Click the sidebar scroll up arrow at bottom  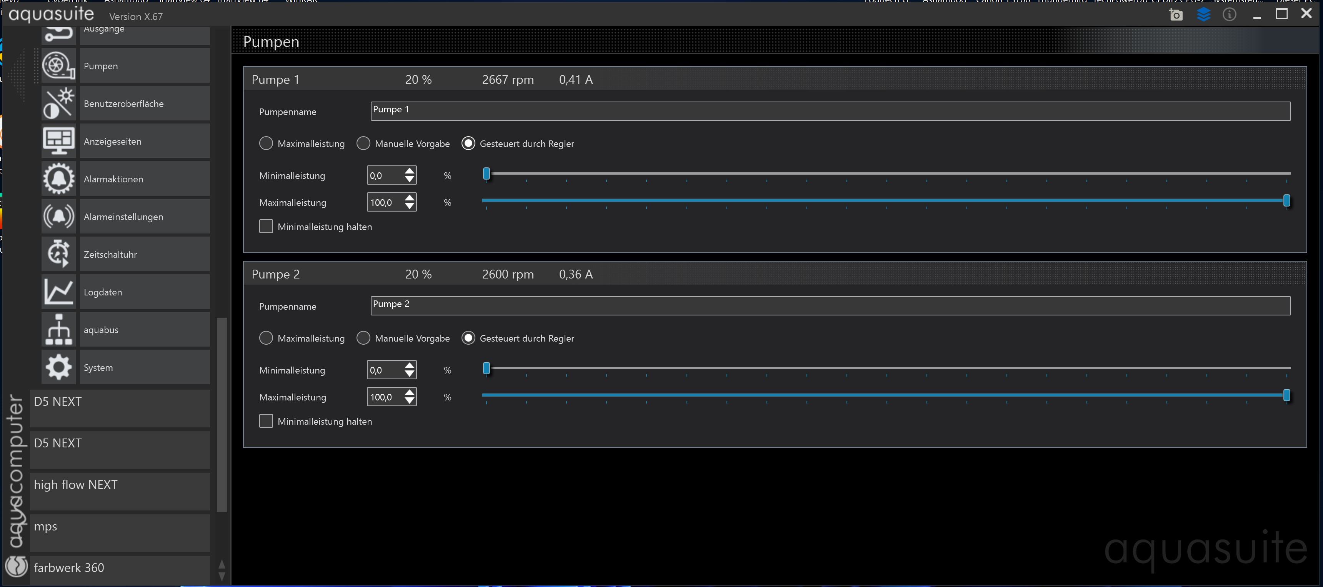point(222,564)
